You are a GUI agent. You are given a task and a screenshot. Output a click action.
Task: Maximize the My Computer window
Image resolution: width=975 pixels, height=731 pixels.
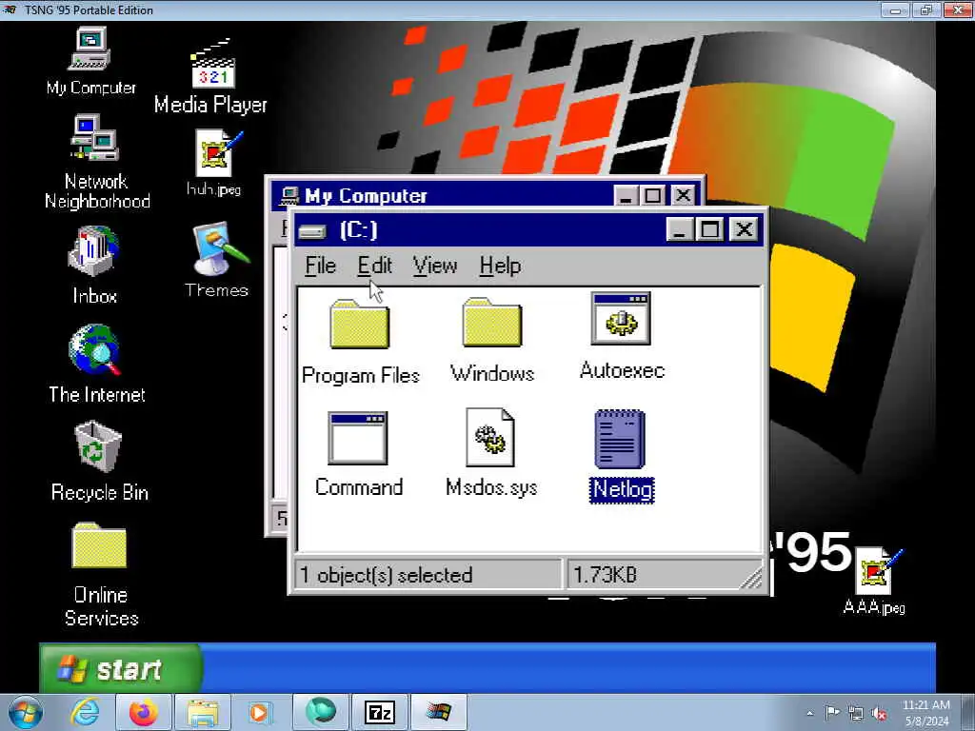point(653,195)
